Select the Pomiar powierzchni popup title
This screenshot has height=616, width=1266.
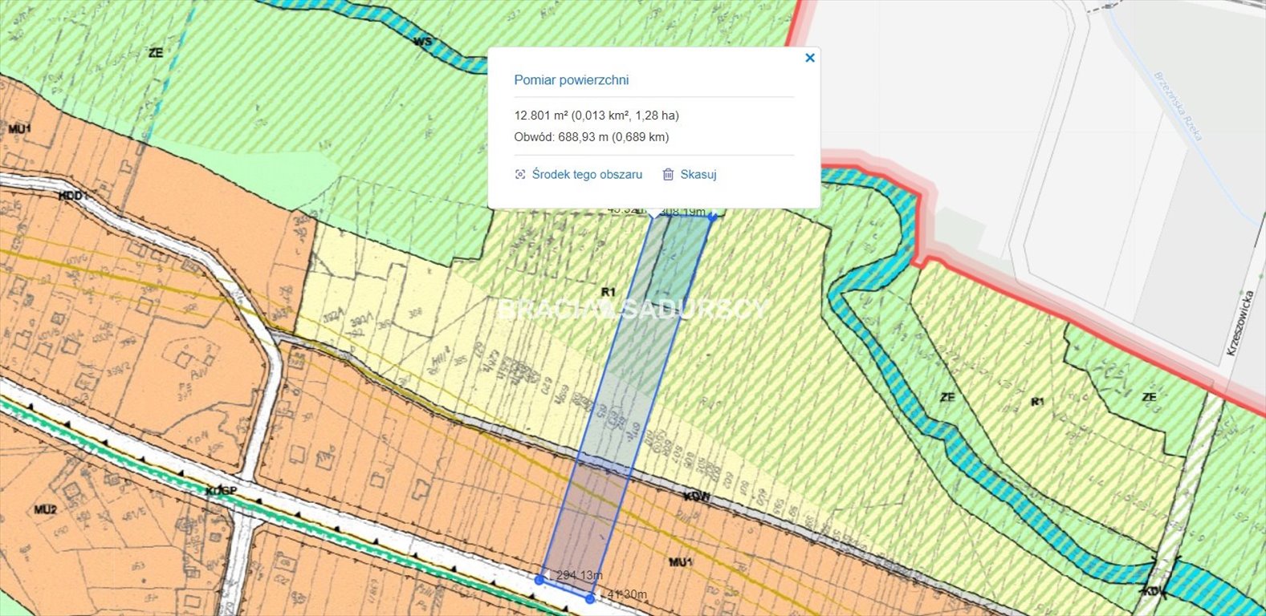(572, 80)
